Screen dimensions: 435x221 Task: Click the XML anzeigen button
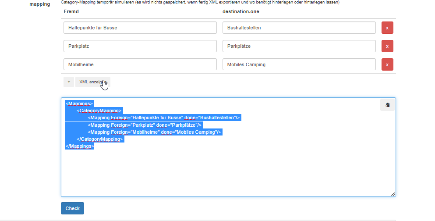[93, 82]
